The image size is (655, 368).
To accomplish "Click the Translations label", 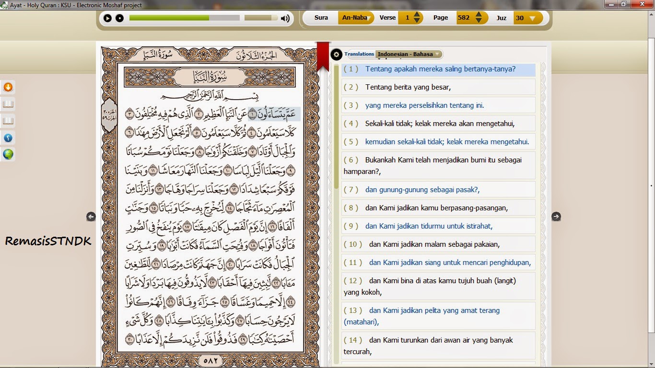I will tap(359, 54).
